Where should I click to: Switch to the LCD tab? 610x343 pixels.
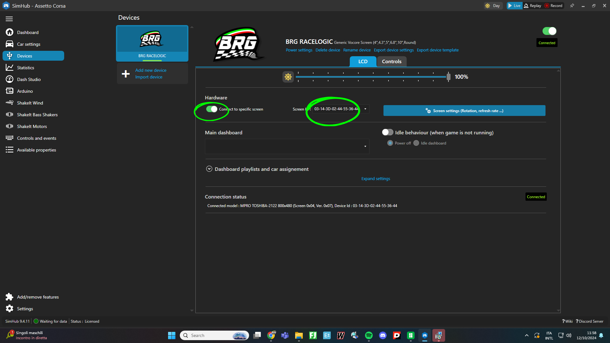pos(363,62)
